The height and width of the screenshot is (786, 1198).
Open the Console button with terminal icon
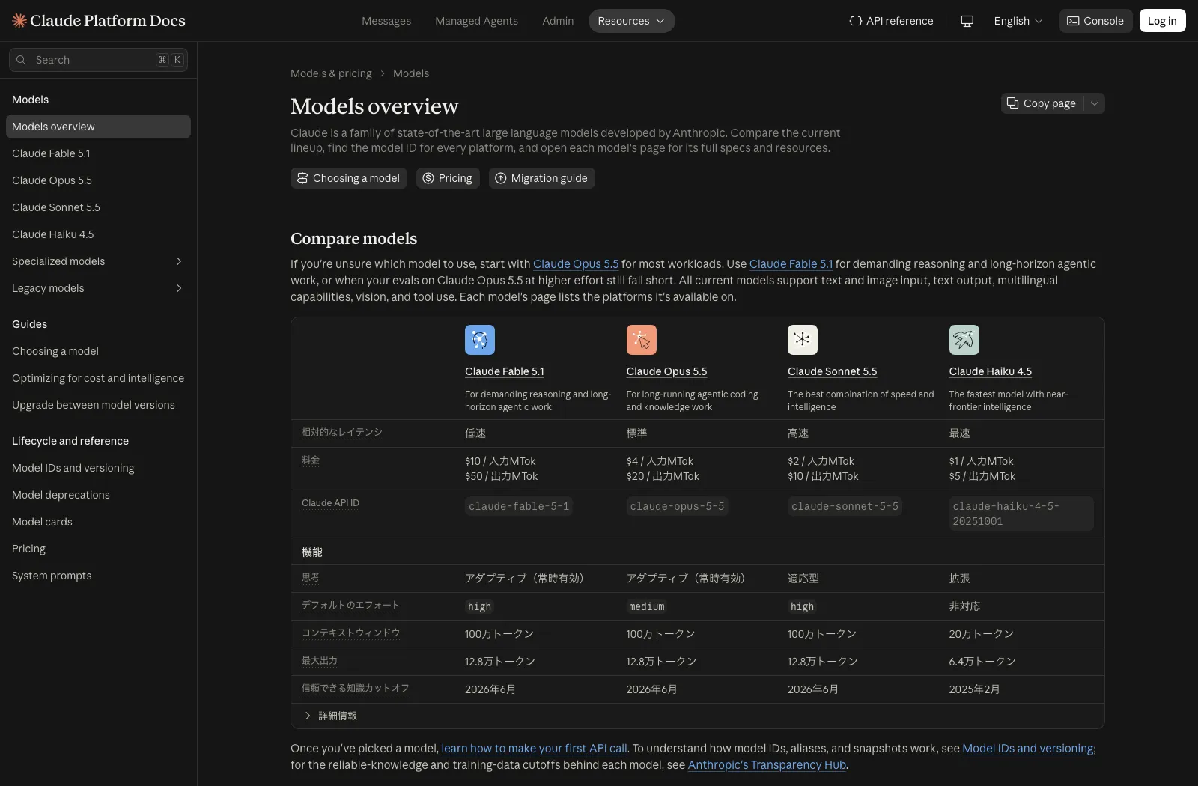pyautogui.click(x=1095, y=21)
